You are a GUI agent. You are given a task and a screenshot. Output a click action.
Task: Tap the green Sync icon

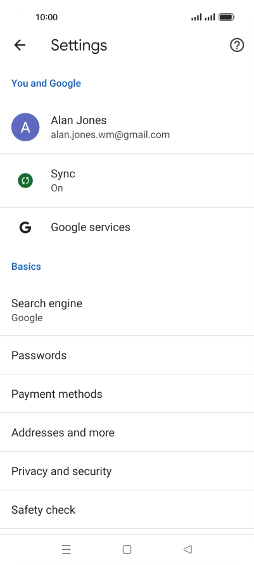(x=25, y=181)
